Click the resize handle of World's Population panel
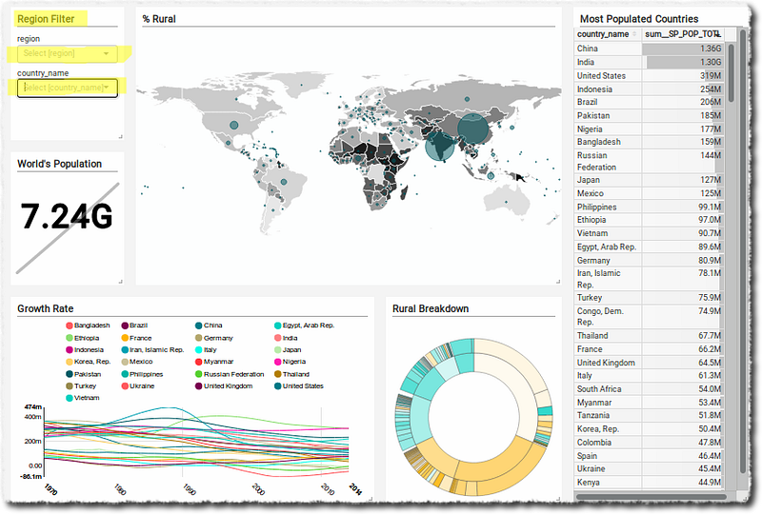762x514 pixels. click(x=121, y=282)
